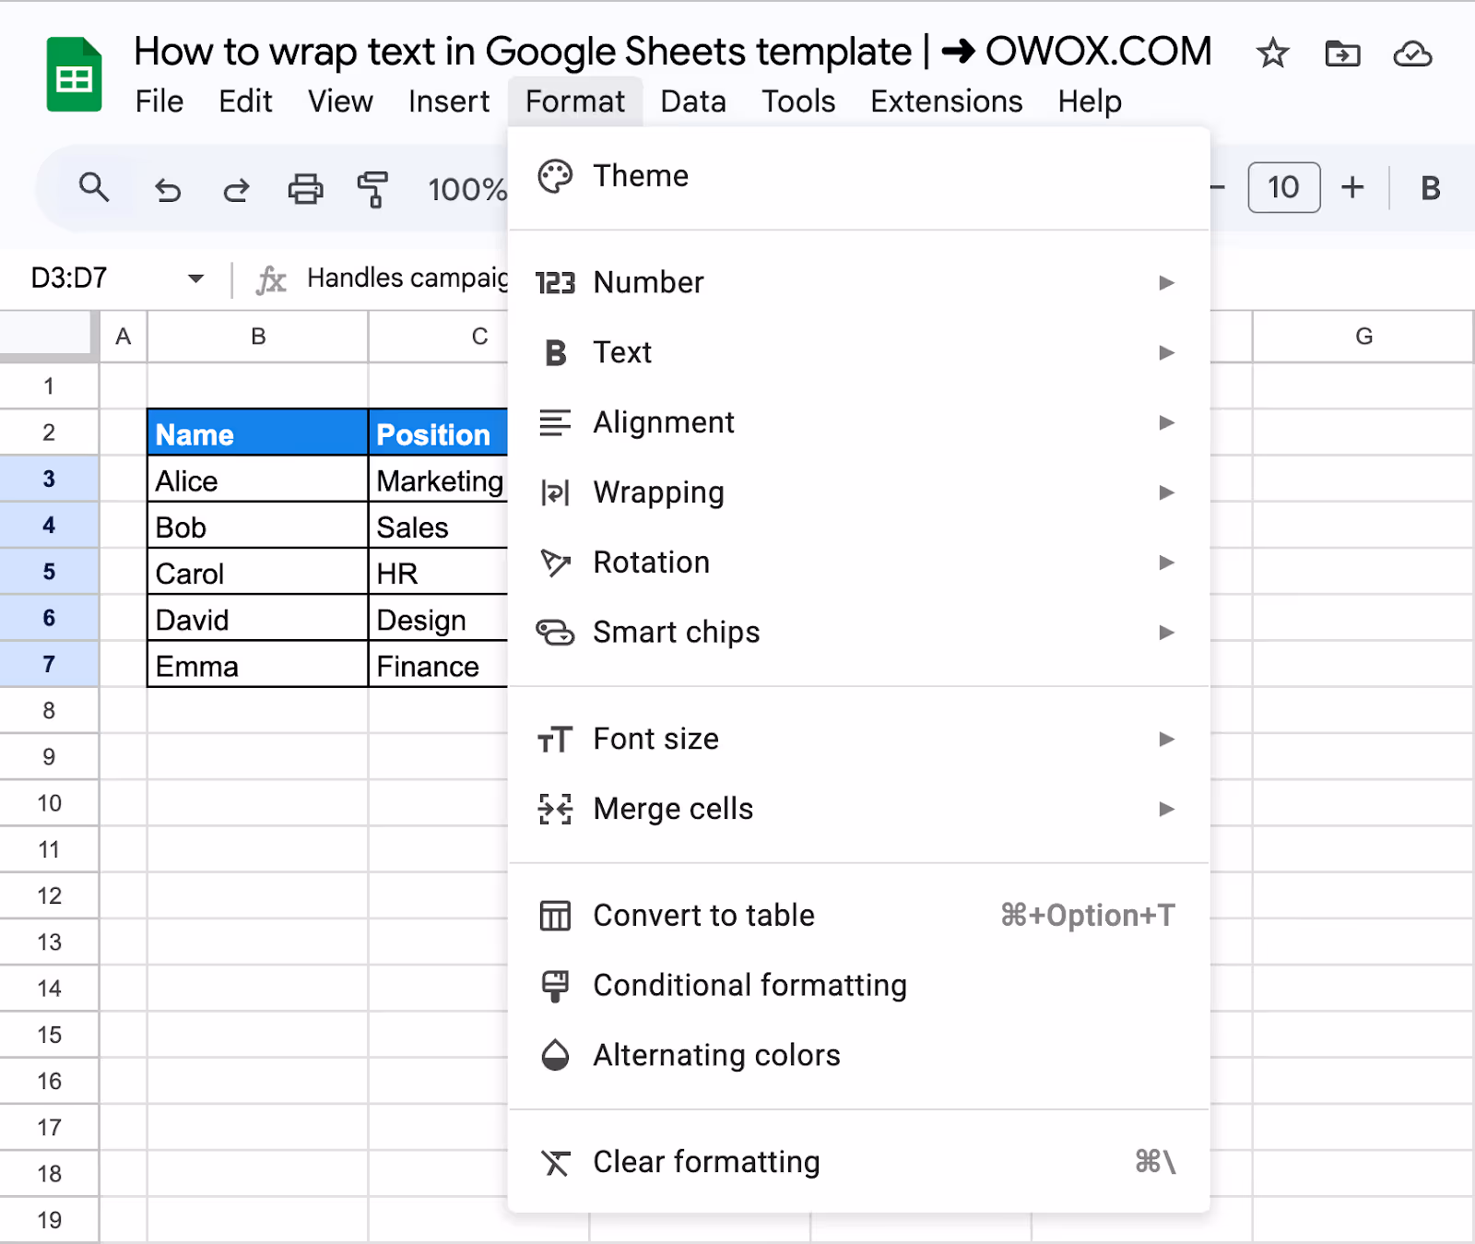Image resolution: width=1475 pixels, height=1244 pixels.
Task: Open the Insert menu
Action: (449, 101)
